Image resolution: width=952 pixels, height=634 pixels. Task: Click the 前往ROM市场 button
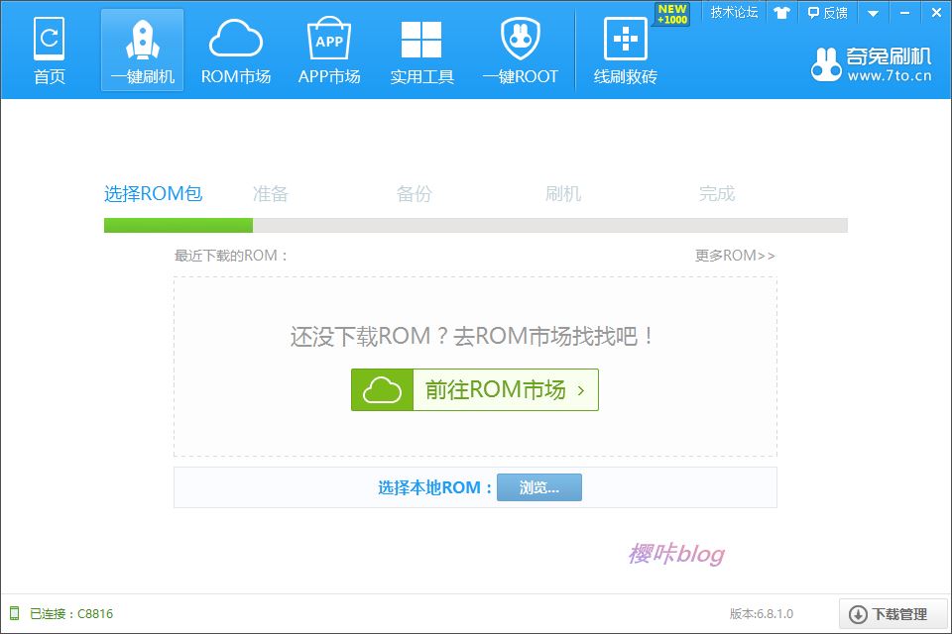(475, 389)
